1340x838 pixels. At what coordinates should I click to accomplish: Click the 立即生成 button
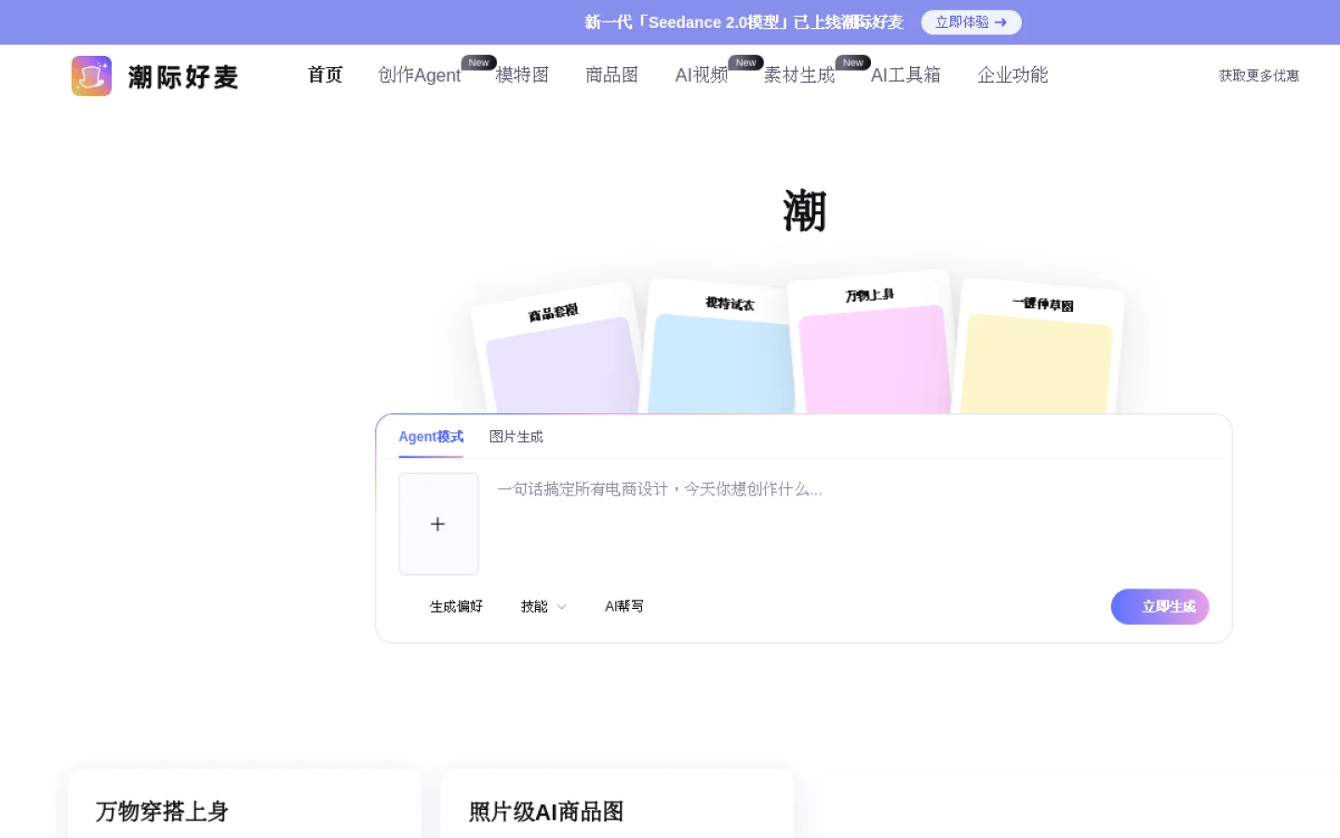pos(1159,606)
